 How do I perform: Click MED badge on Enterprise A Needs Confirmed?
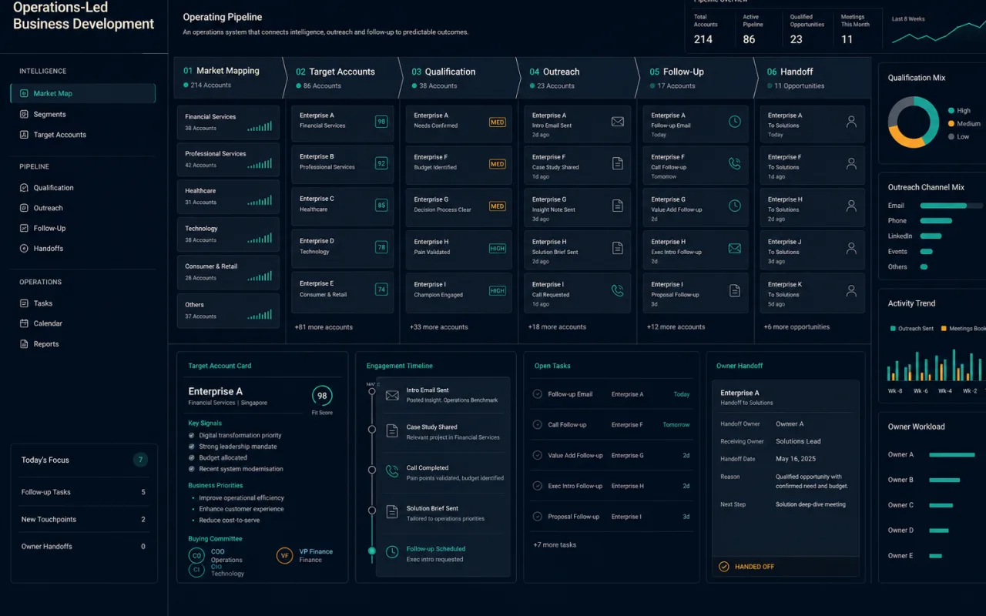click(498, 122)
